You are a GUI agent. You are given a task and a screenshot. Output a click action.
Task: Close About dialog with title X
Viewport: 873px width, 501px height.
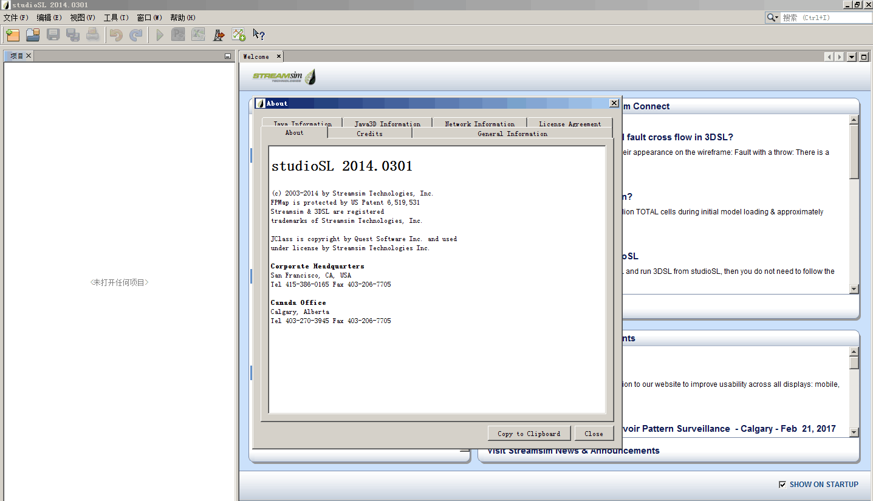tap(614, 103)
